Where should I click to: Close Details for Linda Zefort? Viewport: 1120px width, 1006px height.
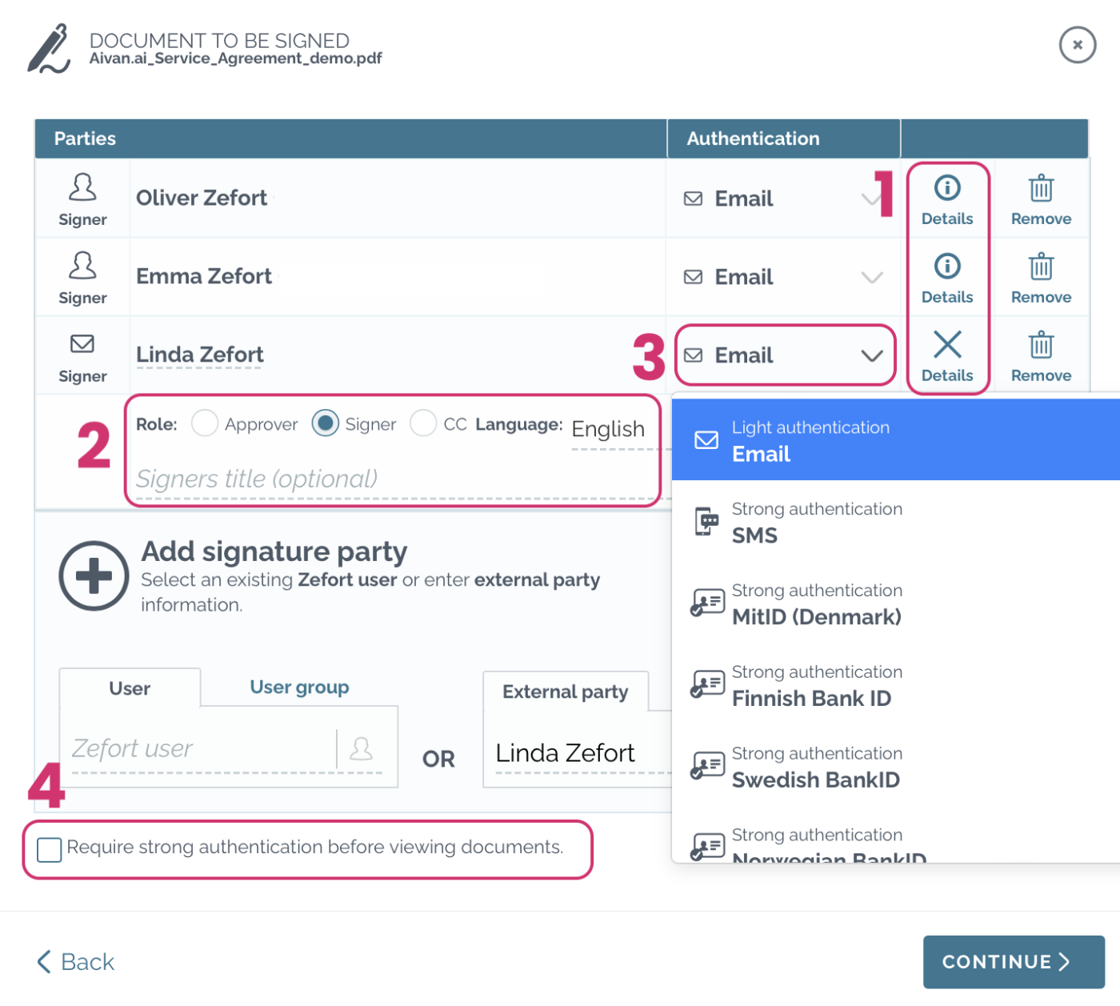click(947, 356)
